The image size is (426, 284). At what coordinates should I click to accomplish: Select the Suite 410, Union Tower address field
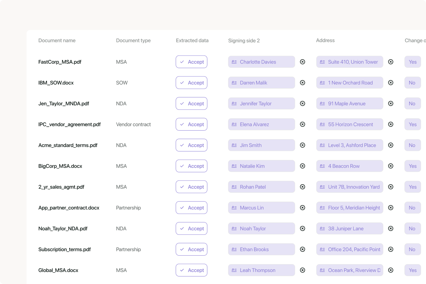[x=350, y=62]
